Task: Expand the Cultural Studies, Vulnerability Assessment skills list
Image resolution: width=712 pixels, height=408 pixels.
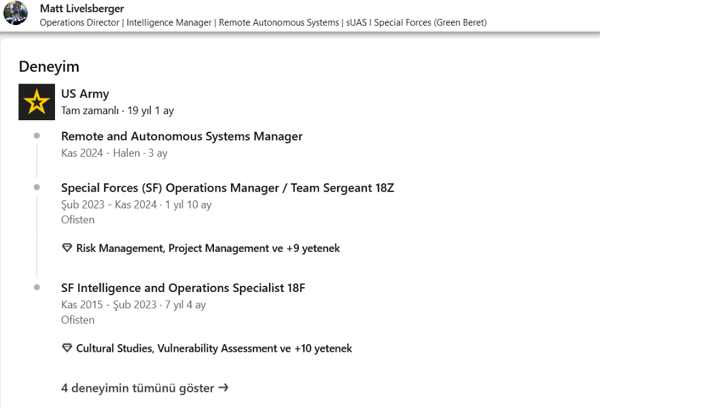Action: click(213, 349)
